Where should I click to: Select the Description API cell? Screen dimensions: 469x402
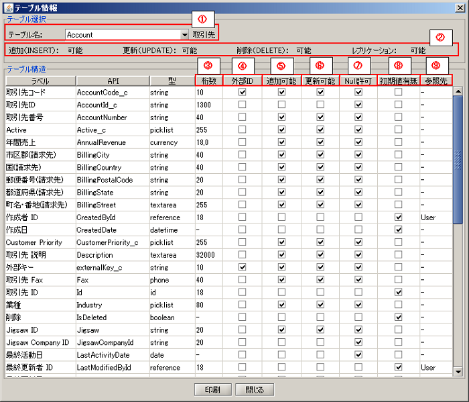(x=113, y=255)
